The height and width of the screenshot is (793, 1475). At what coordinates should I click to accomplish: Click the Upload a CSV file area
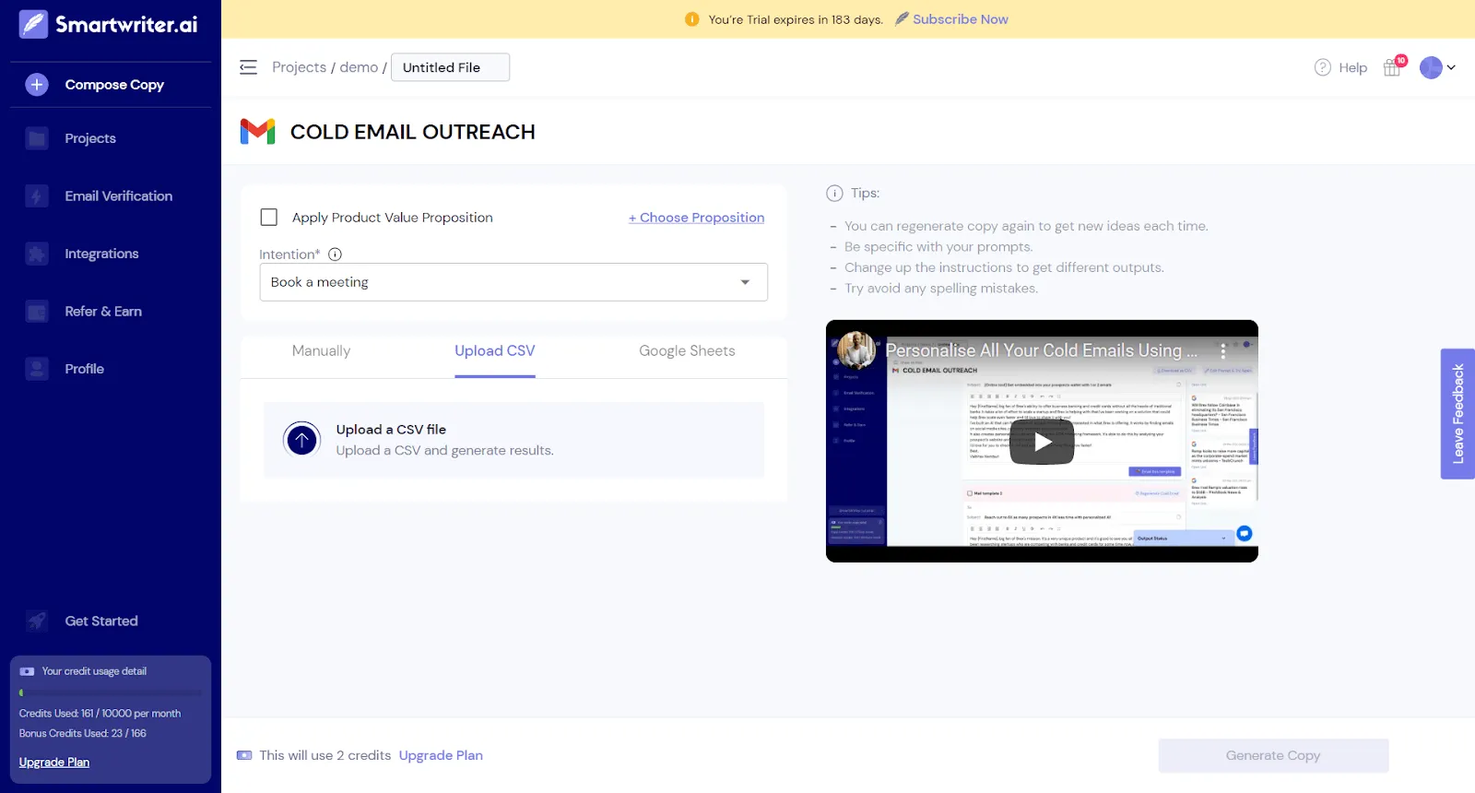513,440
